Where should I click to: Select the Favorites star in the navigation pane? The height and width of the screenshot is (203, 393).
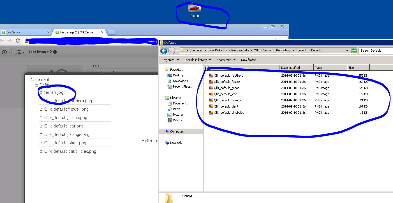[167, 70]
